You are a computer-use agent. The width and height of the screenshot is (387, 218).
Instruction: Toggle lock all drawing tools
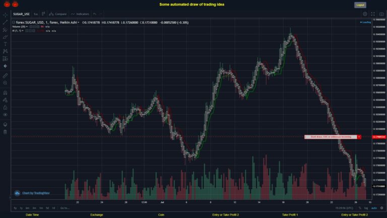[5, 107]
